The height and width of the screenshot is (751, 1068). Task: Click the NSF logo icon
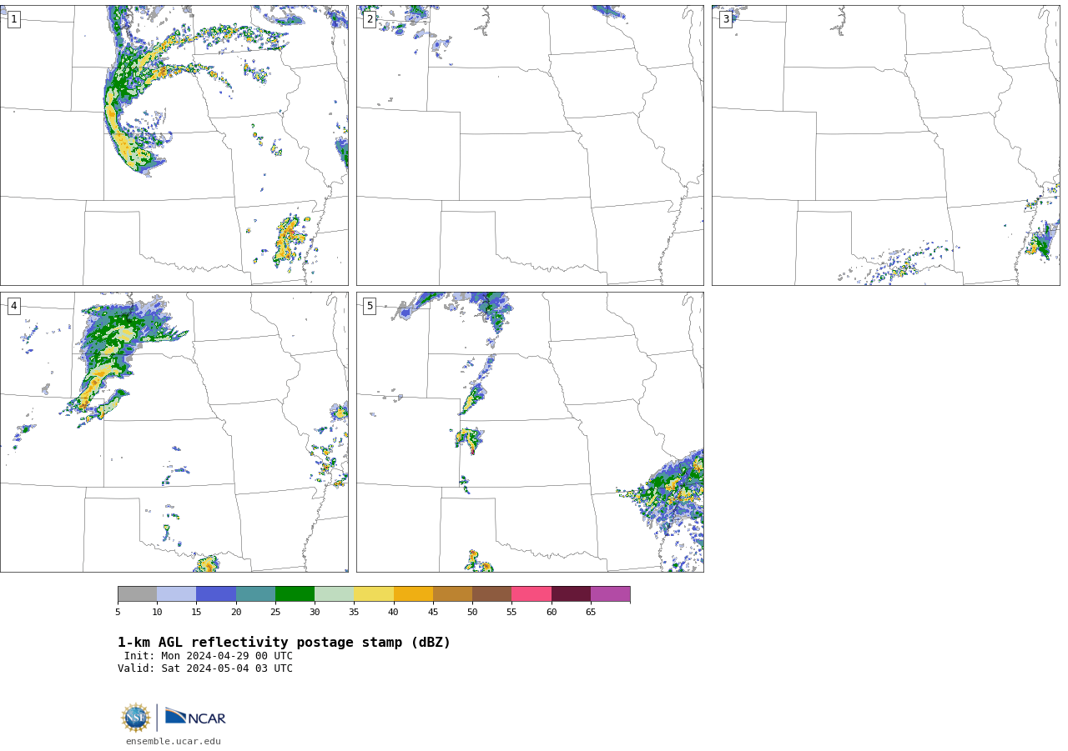136,718
